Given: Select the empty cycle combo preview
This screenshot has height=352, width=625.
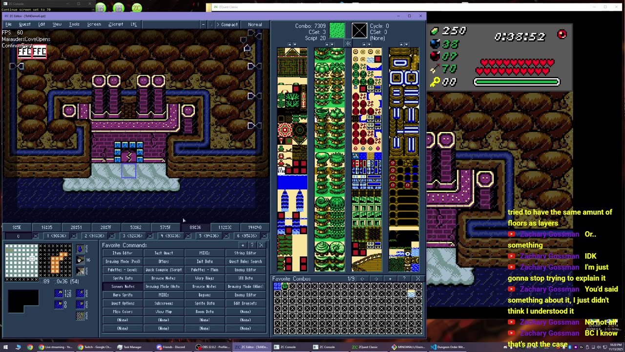Looking at the screenshot, I should 359,31.
